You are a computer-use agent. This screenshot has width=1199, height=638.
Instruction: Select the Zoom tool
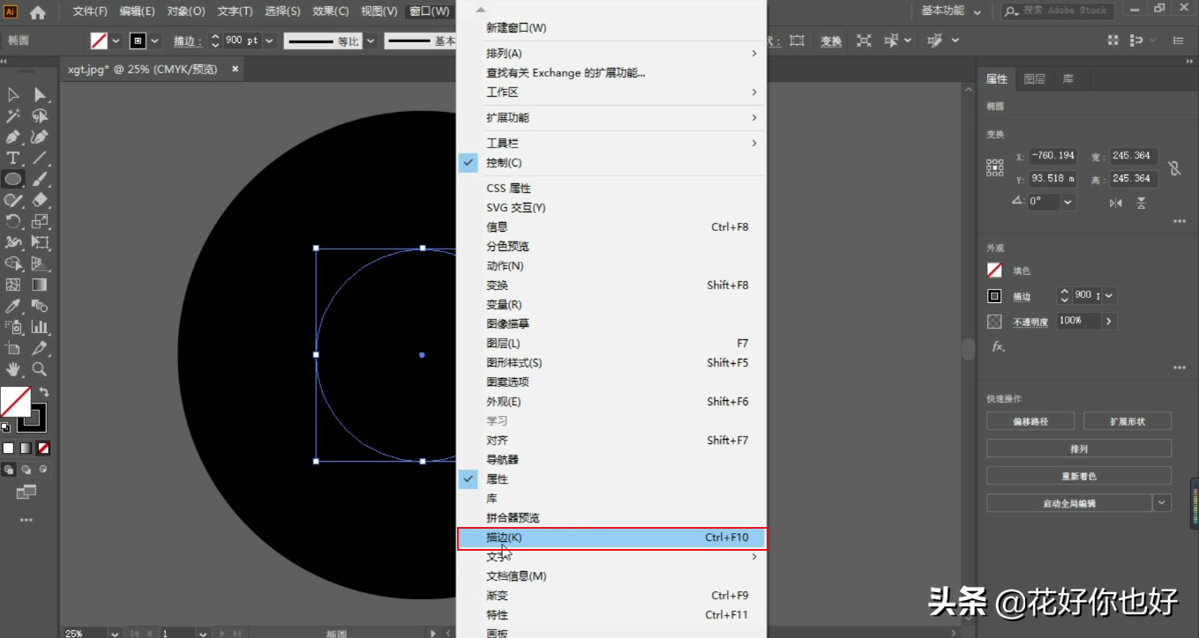coord(40,369)
